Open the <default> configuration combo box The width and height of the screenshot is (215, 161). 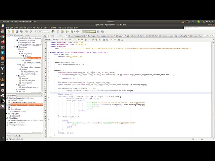pyautogui.click(x=42, y=32)
